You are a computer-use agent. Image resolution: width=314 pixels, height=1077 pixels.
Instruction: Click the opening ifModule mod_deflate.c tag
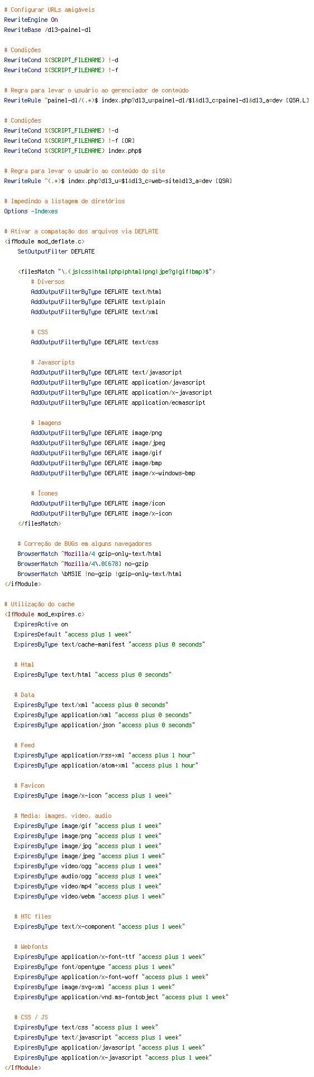44,241
